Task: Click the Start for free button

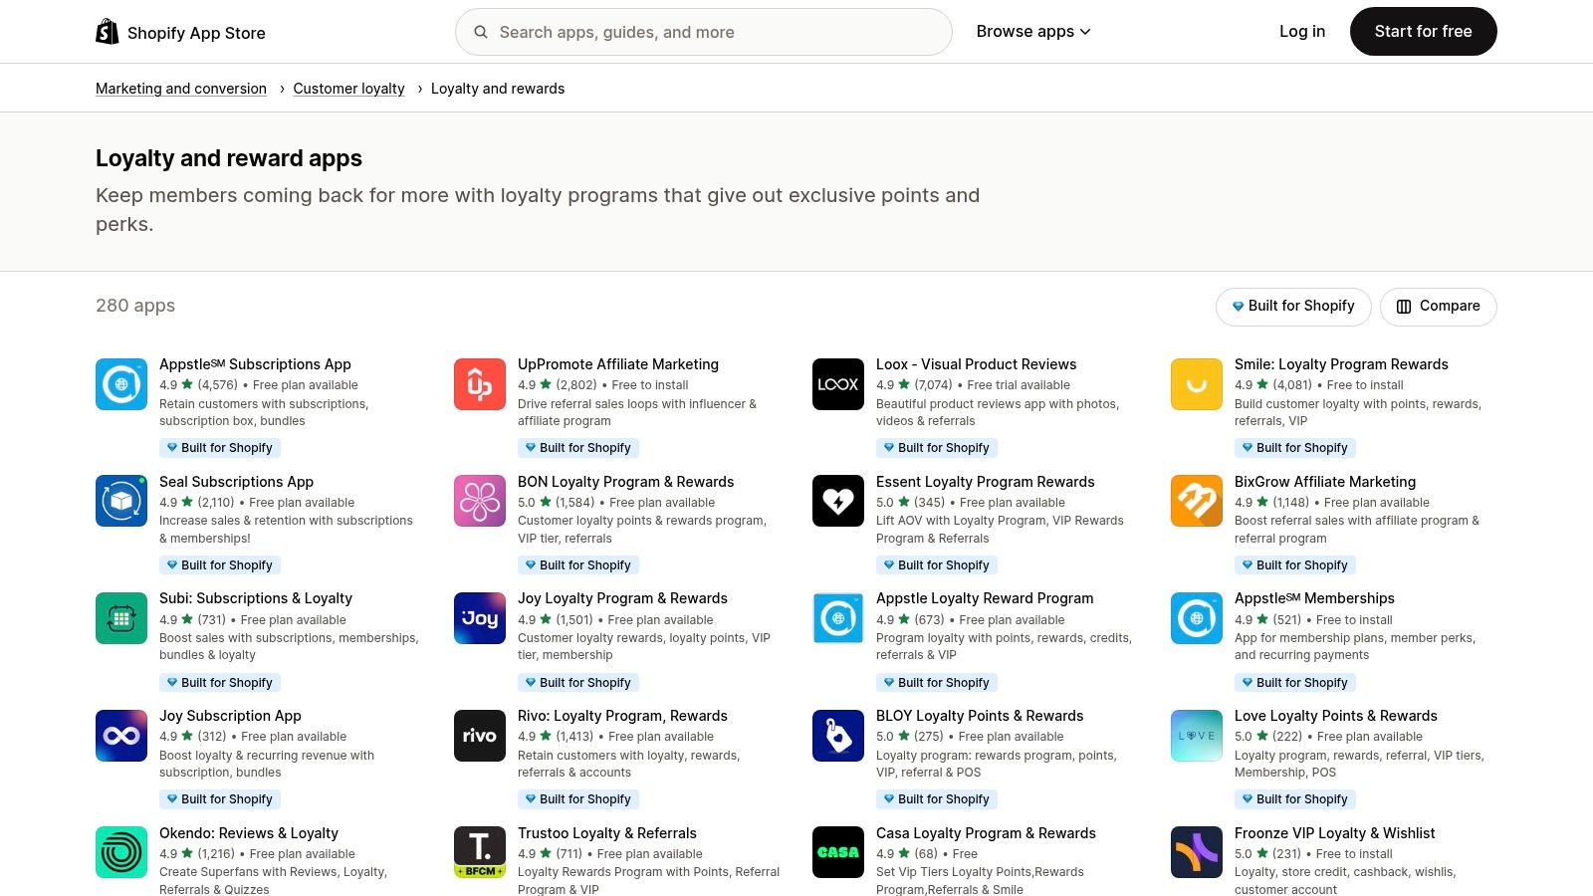Action: point(1424,32)
